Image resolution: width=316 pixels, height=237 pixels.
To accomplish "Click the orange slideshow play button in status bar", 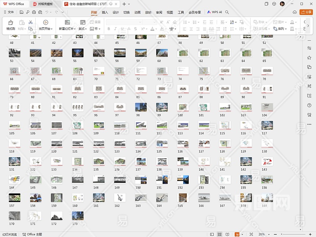I will [237, 234].
